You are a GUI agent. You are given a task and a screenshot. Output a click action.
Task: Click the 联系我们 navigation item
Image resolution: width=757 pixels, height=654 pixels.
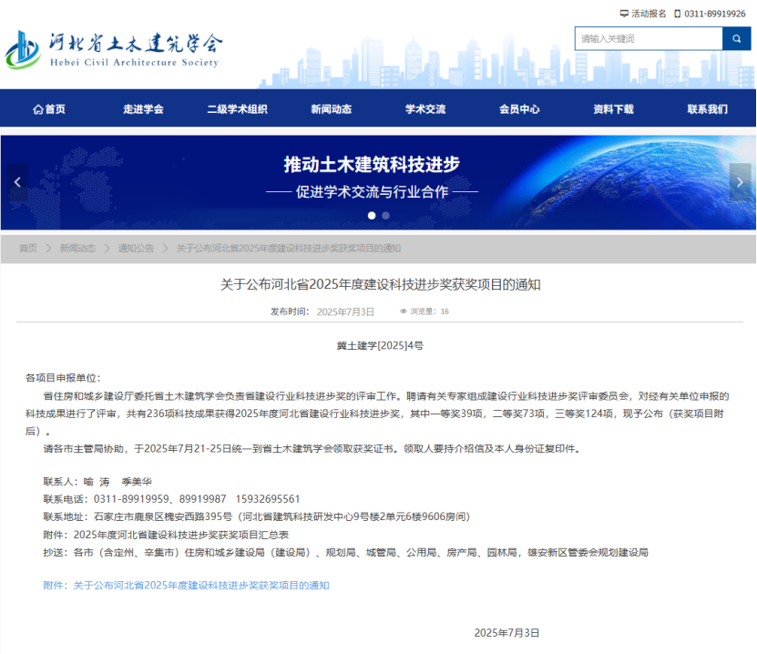pos(707,109)
